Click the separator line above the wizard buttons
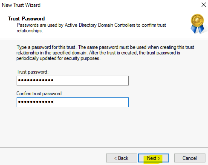This screenshot has height=165, width=208. [104, 147]
